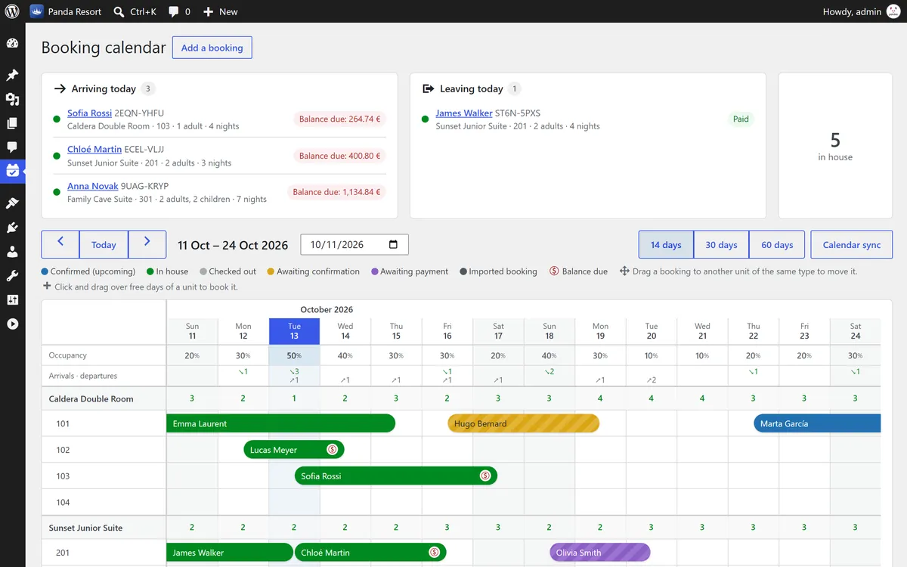
Task: Open the WordPress logo menu
Action: tap(12, 11)
